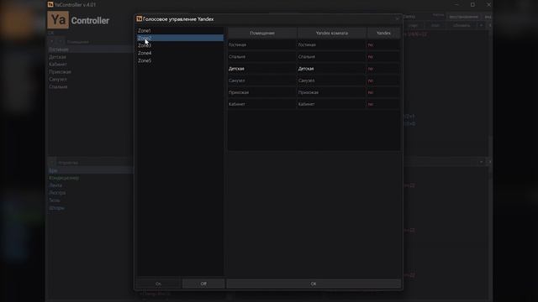Click the Yandex комната column header
This screenshot has width=538, height=302.
click(332, 34)
